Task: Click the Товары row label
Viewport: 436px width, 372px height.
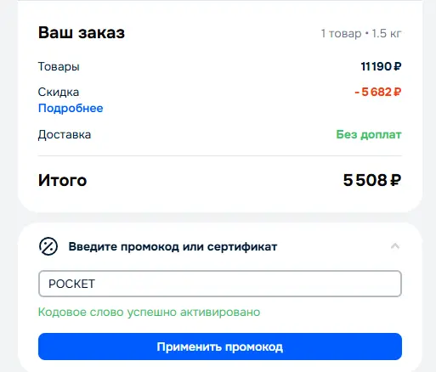Action: point(59,67)
